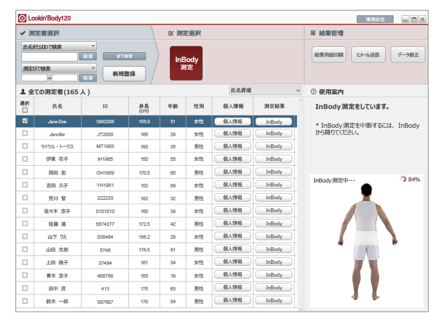Click the 年齢 column header
The width and height of the screenshot is (444, 322).
(173, 106)
